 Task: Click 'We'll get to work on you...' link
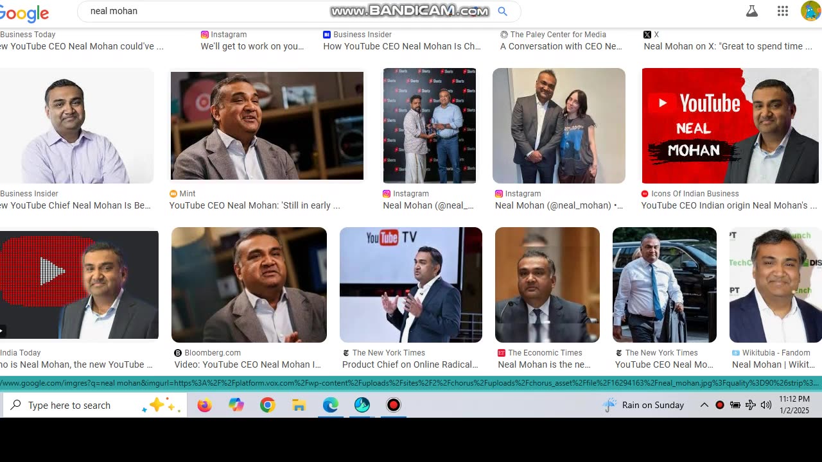tap(252, 46)
